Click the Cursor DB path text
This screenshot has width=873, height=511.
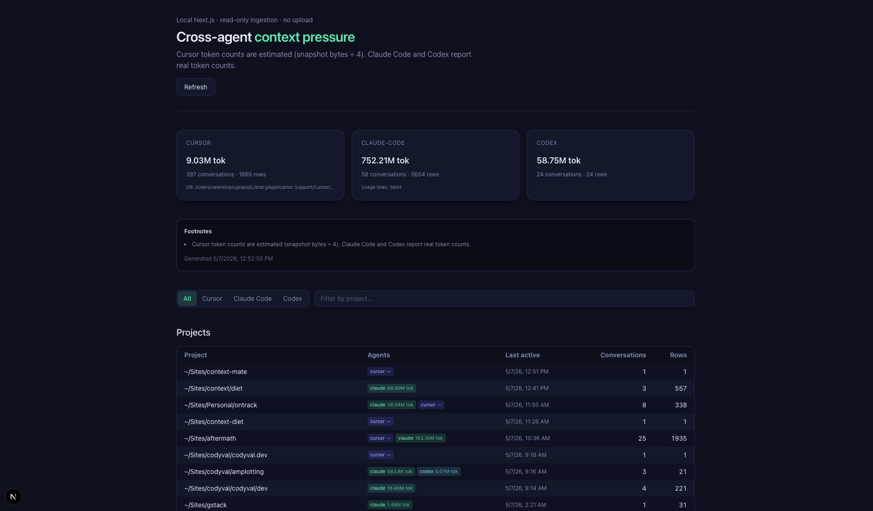260,187
